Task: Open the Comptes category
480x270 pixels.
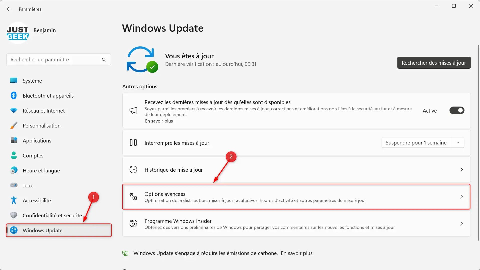Action: tap(59, 155)
